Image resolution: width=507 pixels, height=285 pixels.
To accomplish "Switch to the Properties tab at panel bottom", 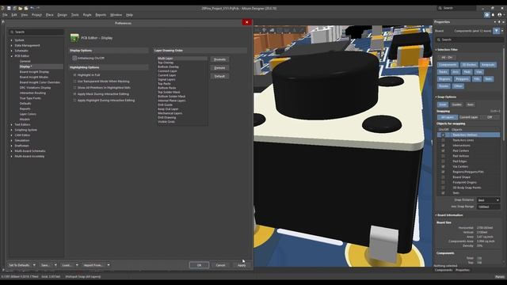I will [463, 270].
